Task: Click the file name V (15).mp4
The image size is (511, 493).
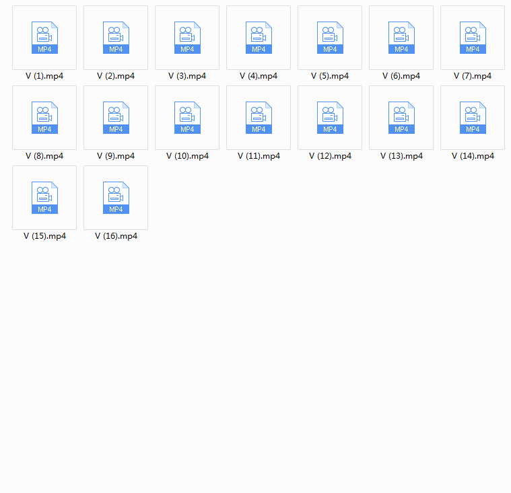Action: click(44, 236)
